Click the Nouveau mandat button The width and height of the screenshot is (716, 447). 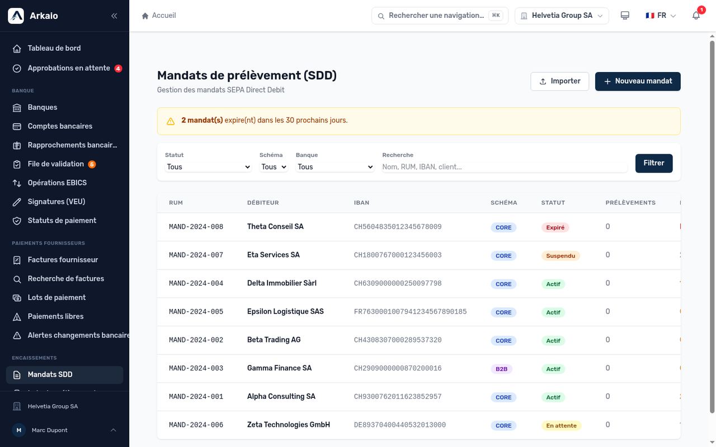pos(638,82)
